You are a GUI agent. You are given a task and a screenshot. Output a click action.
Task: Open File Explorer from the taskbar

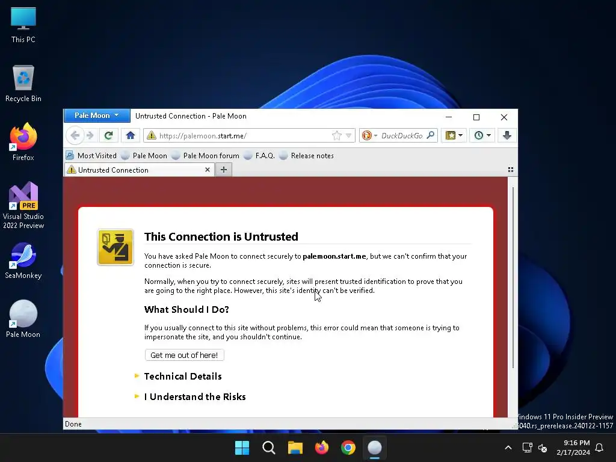[295, 448]
